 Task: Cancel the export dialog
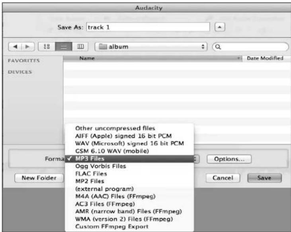(223, 178)
